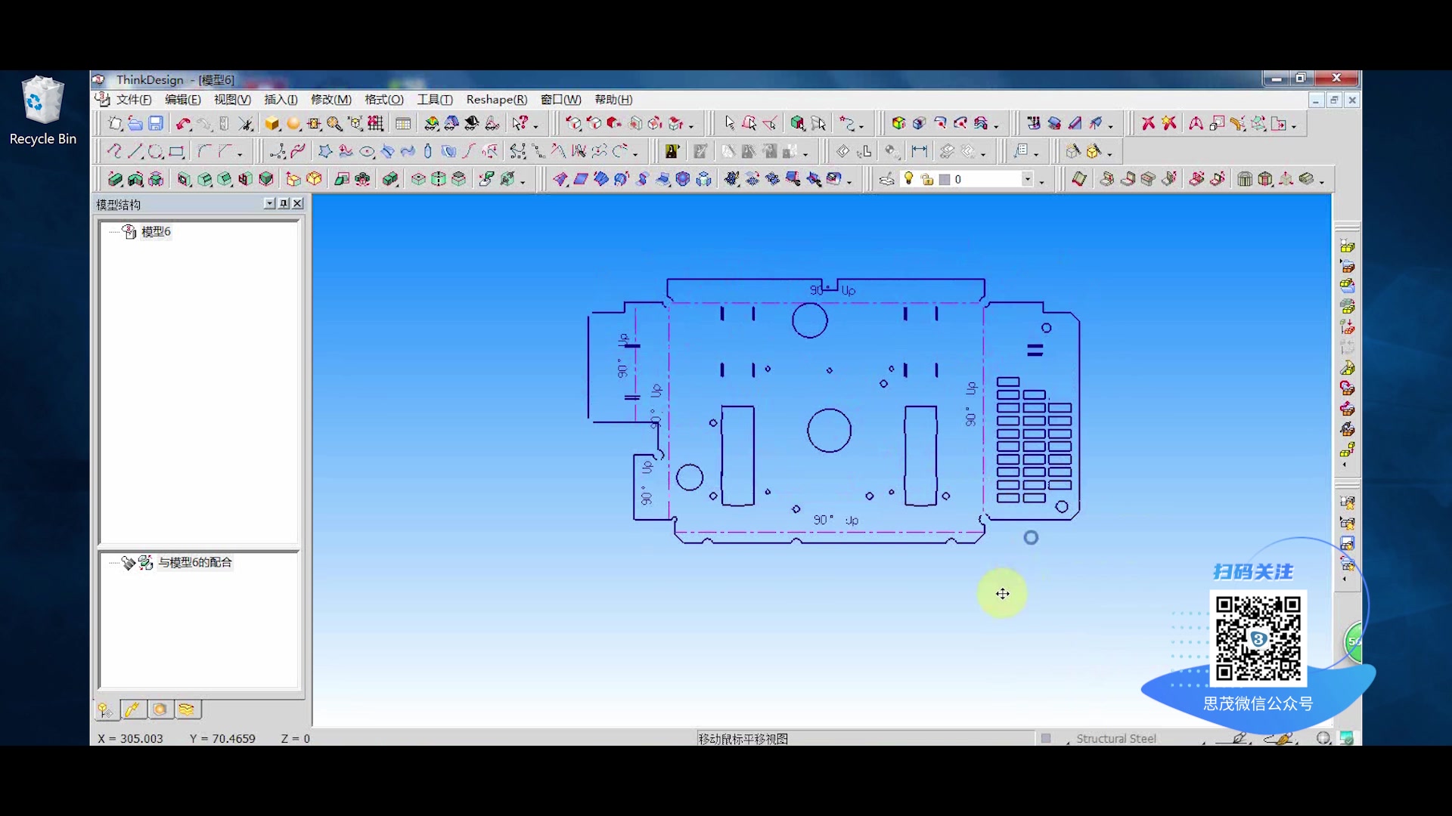
Task: Click the gray layer color swatch
Action: coord(945,179)
